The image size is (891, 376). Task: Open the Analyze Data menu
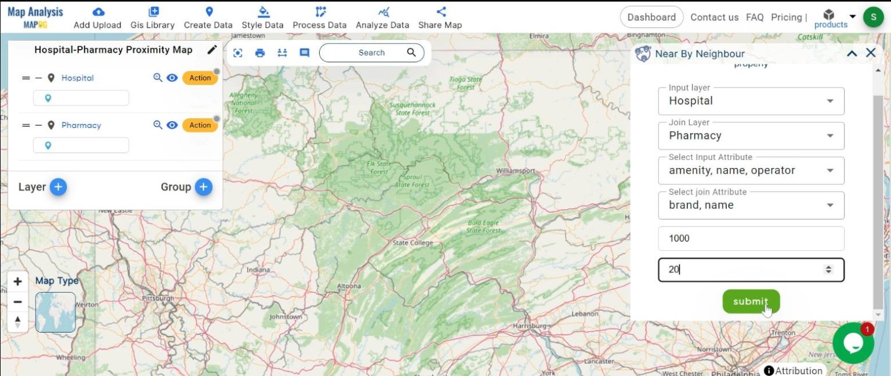pyautogui.click(x=382, y=18)
